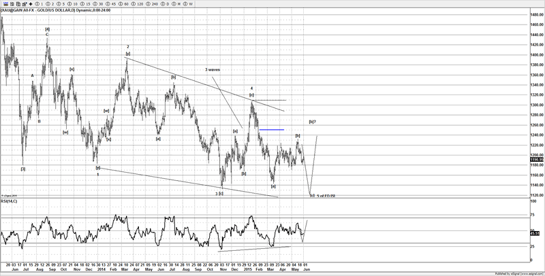Click the 1480.00 price axis label

coord(537,14)
